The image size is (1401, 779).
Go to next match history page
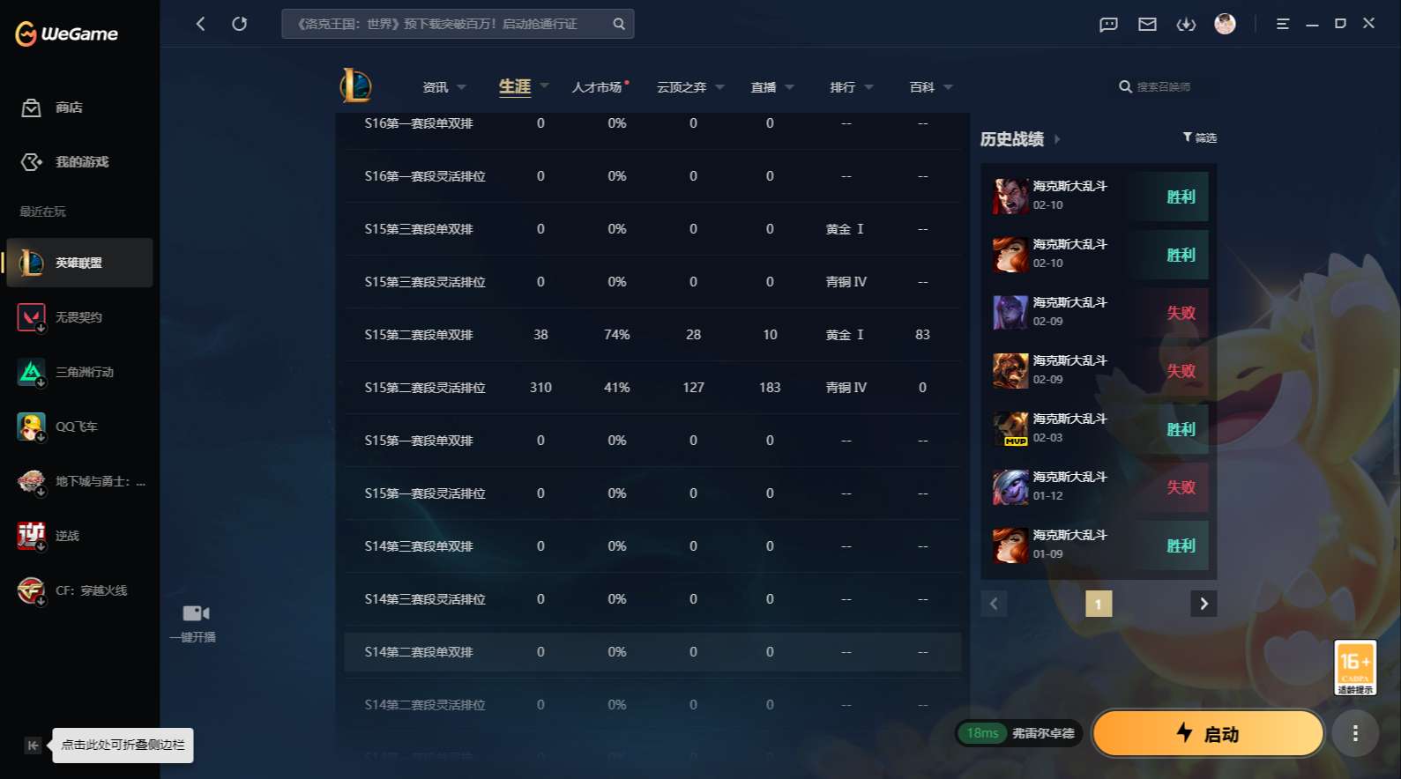tap(1204, 604)
